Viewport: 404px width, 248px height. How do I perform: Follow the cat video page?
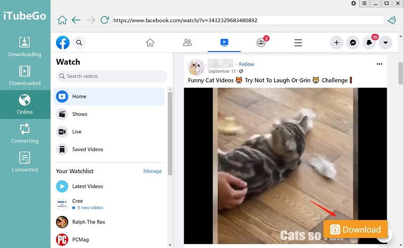coord(247,64)
